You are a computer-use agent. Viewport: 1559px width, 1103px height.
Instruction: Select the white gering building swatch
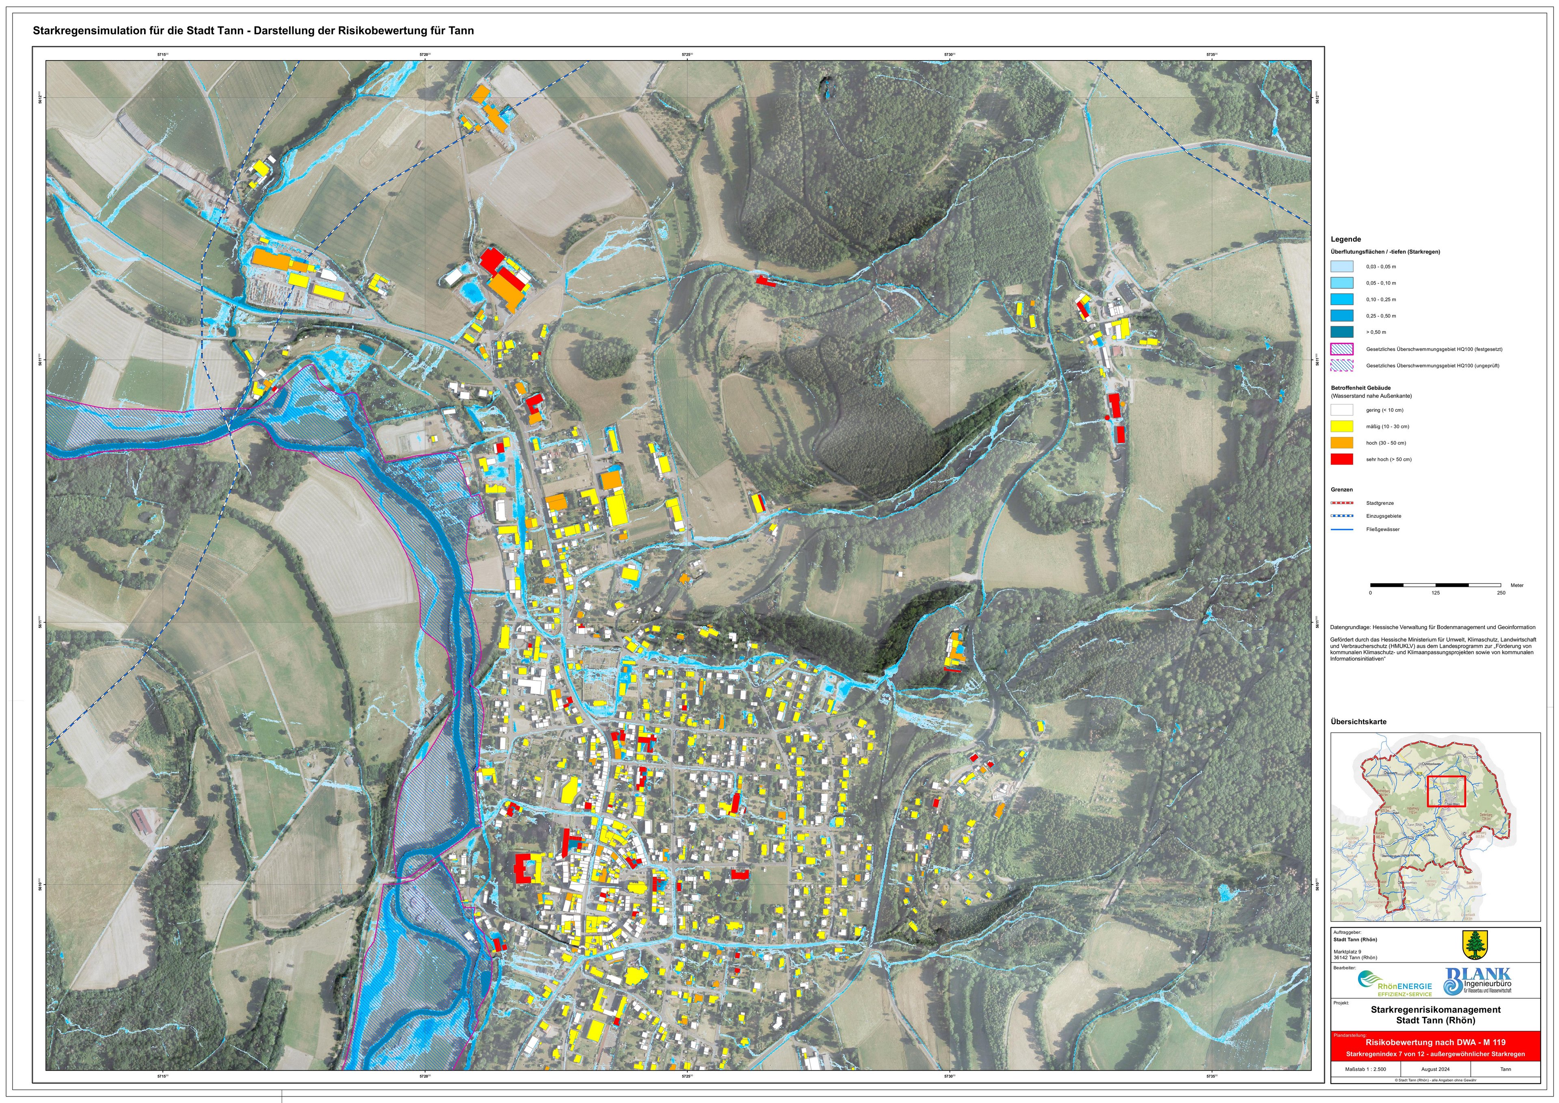pos(1342,410)
